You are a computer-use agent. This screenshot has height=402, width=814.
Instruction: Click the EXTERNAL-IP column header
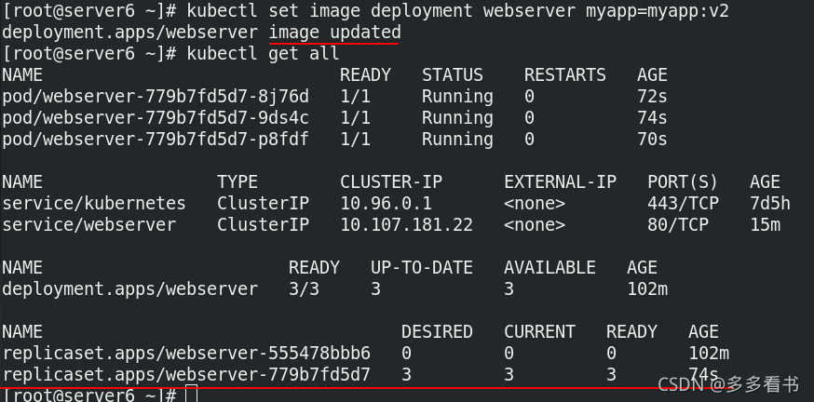pos(560,182)
